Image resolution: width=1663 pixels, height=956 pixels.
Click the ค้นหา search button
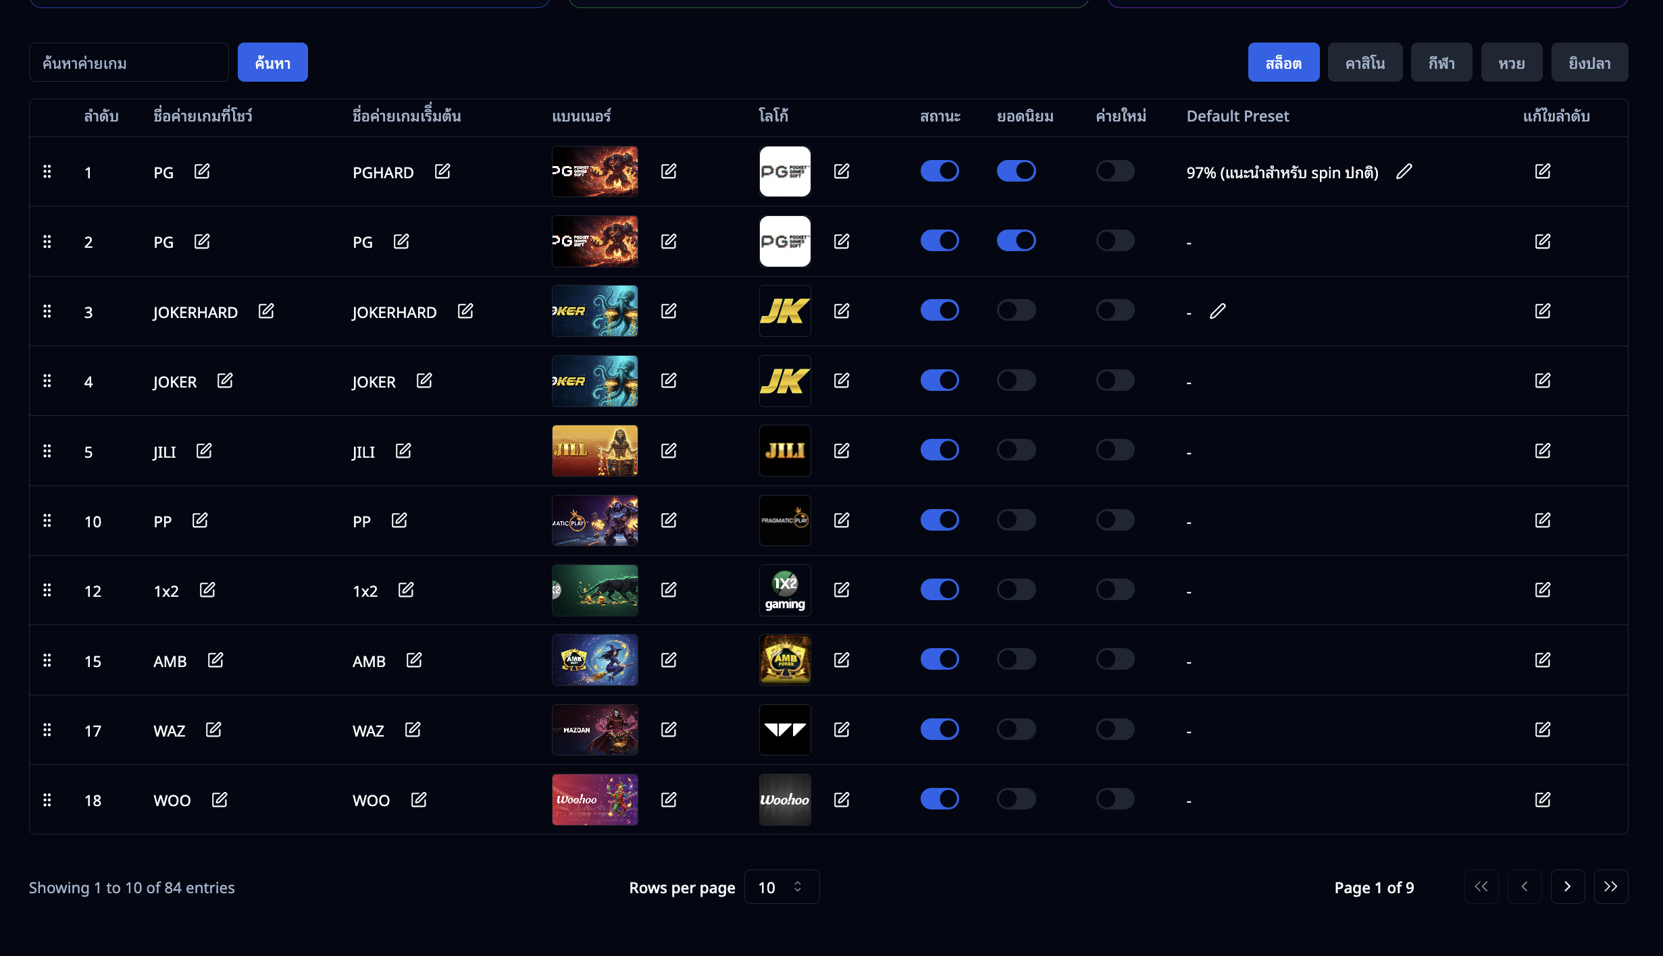point(273,63)
